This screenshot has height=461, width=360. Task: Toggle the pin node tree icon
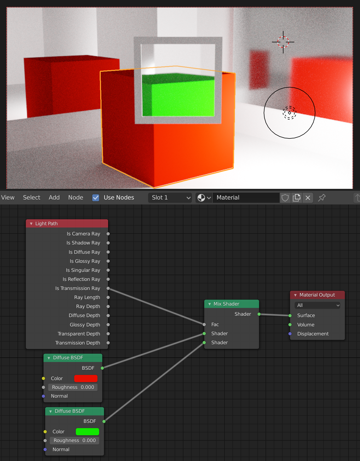tap(322, 198)
